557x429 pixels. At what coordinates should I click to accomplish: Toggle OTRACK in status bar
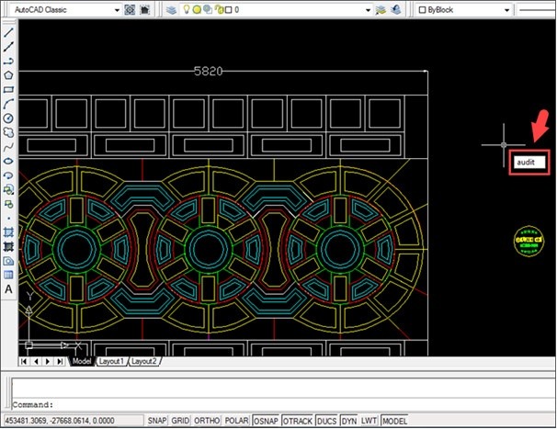point(298,421)
